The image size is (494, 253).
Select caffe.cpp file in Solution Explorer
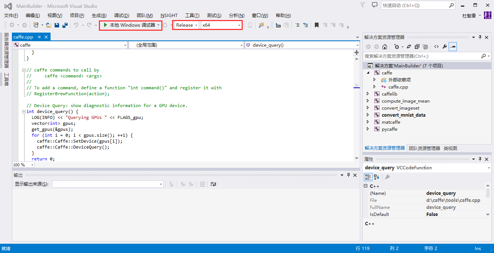(x=398, y=87)
